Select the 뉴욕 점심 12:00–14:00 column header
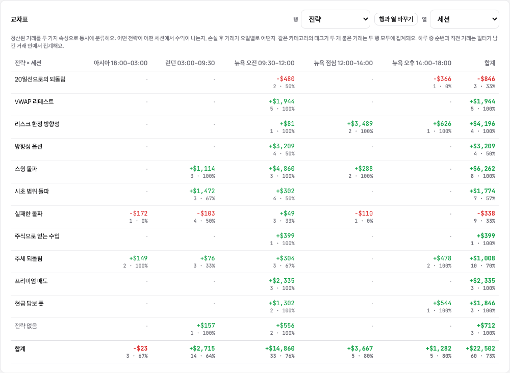This screenshot has width=510, height=373. 343,63
